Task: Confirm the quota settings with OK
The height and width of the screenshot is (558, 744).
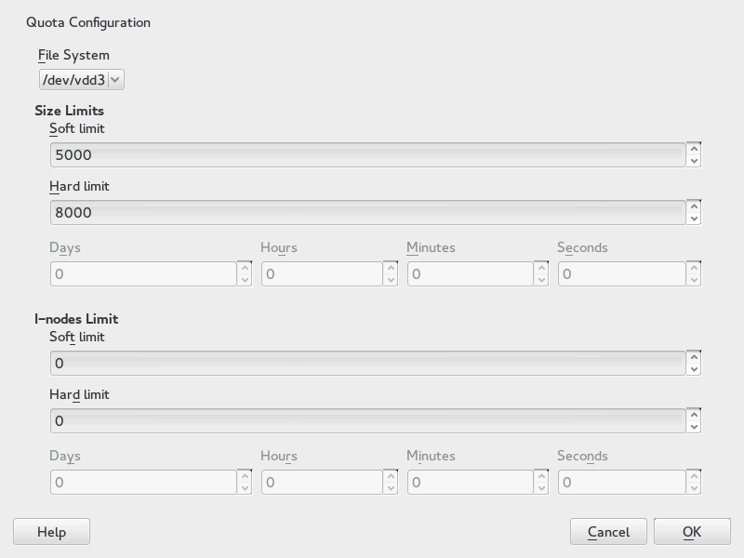Action: coord(692,532)
